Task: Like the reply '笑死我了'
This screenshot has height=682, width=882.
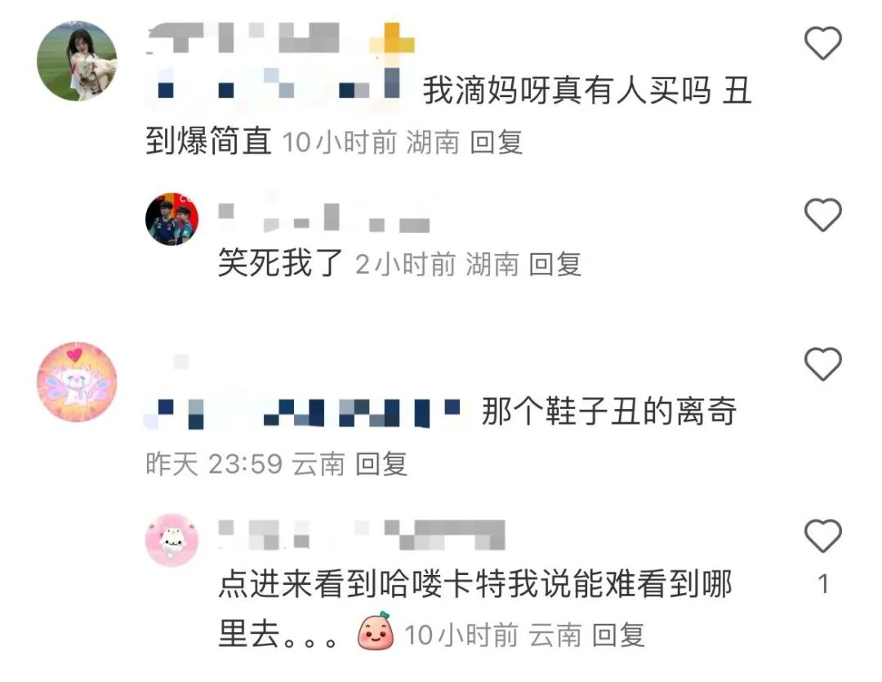Action: point(823,215)
